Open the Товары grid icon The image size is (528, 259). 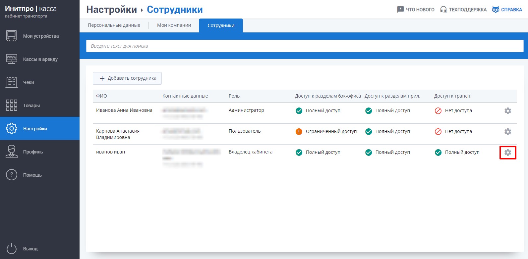click(x=12, y=105)
